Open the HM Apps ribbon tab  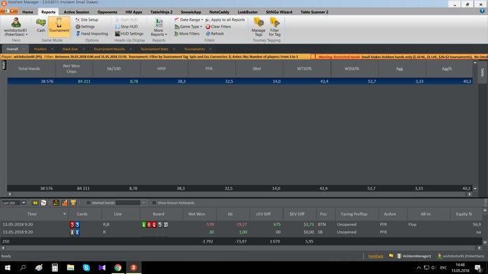coord(134,12)
